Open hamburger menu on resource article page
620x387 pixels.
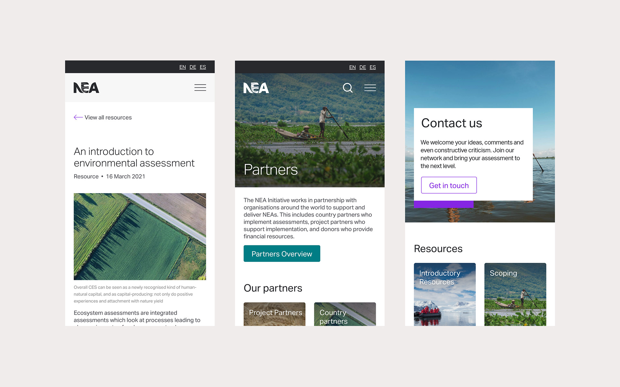200,88
